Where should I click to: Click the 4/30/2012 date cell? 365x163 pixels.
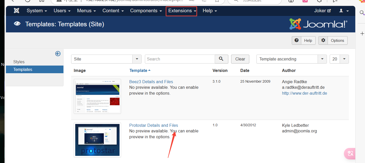(x=248, y=125)
